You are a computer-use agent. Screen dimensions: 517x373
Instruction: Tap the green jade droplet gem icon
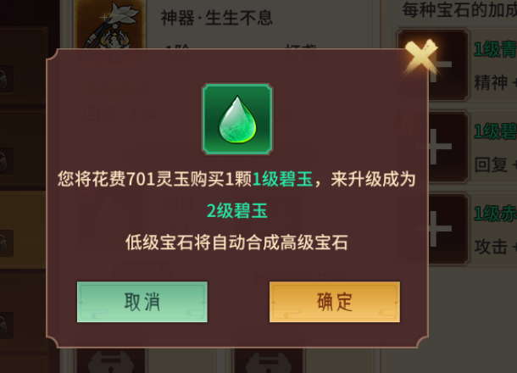click(237, 119)
